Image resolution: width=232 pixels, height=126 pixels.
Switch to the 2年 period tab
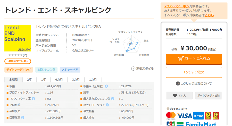(29, 80)
